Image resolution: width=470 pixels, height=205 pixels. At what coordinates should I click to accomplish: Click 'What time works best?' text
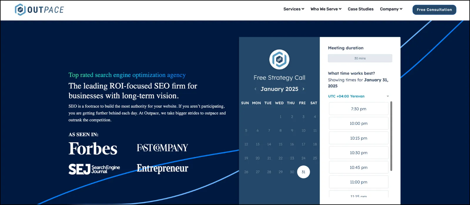351,74
